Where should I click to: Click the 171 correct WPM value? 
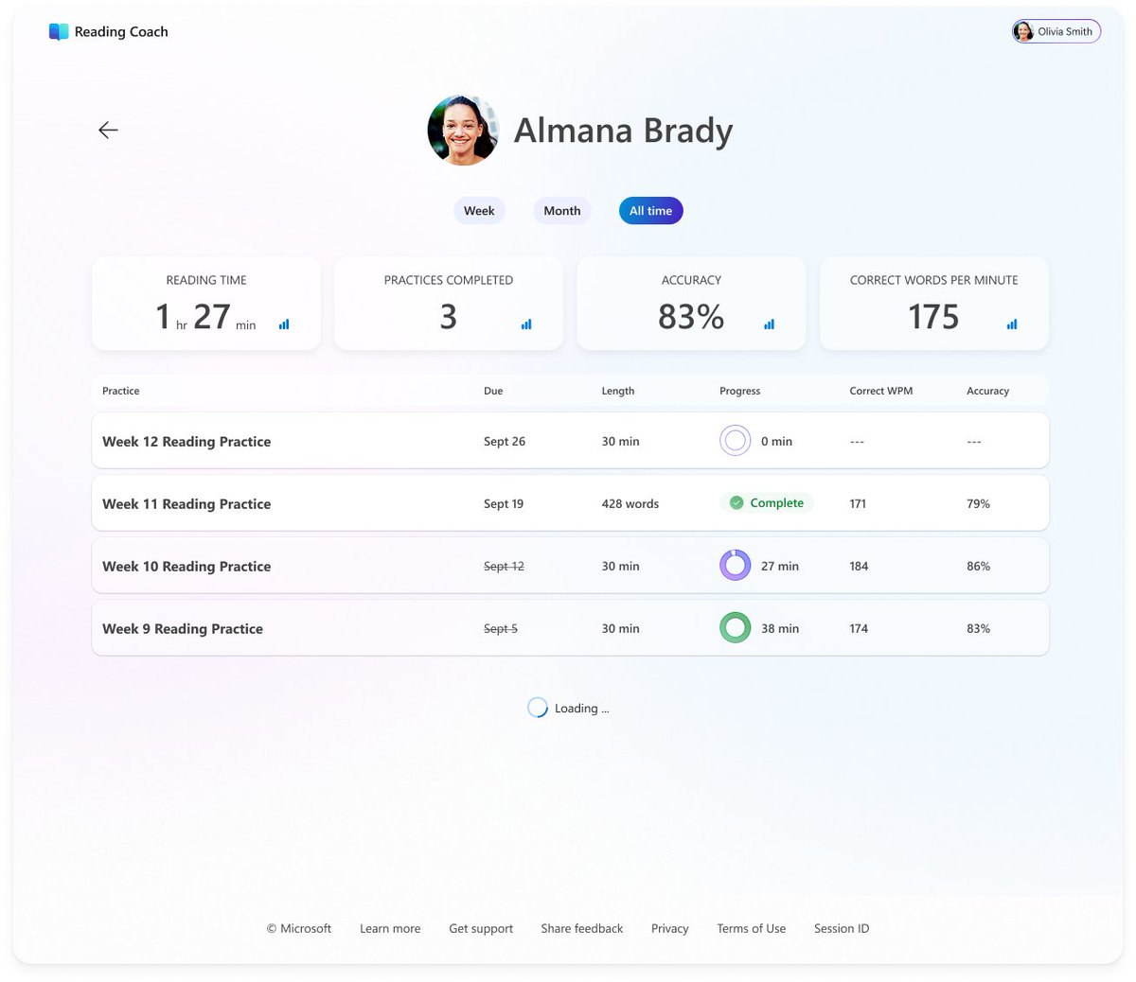click(x=858, y=503)
